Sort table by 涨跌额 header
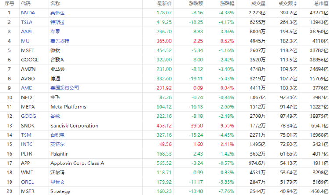 click(x=196, y=4)
